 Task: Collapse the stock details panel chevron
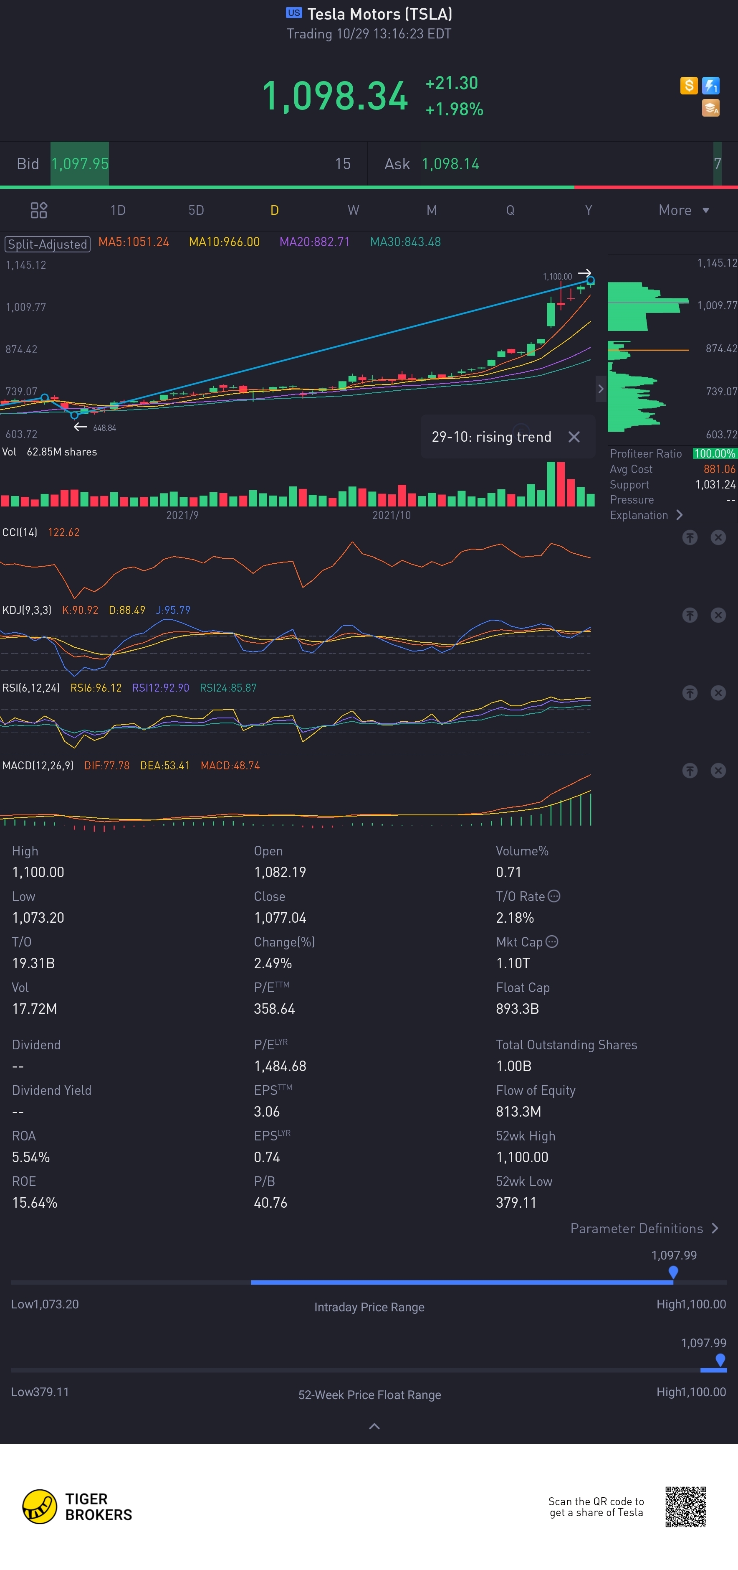tap(374, 1426)
